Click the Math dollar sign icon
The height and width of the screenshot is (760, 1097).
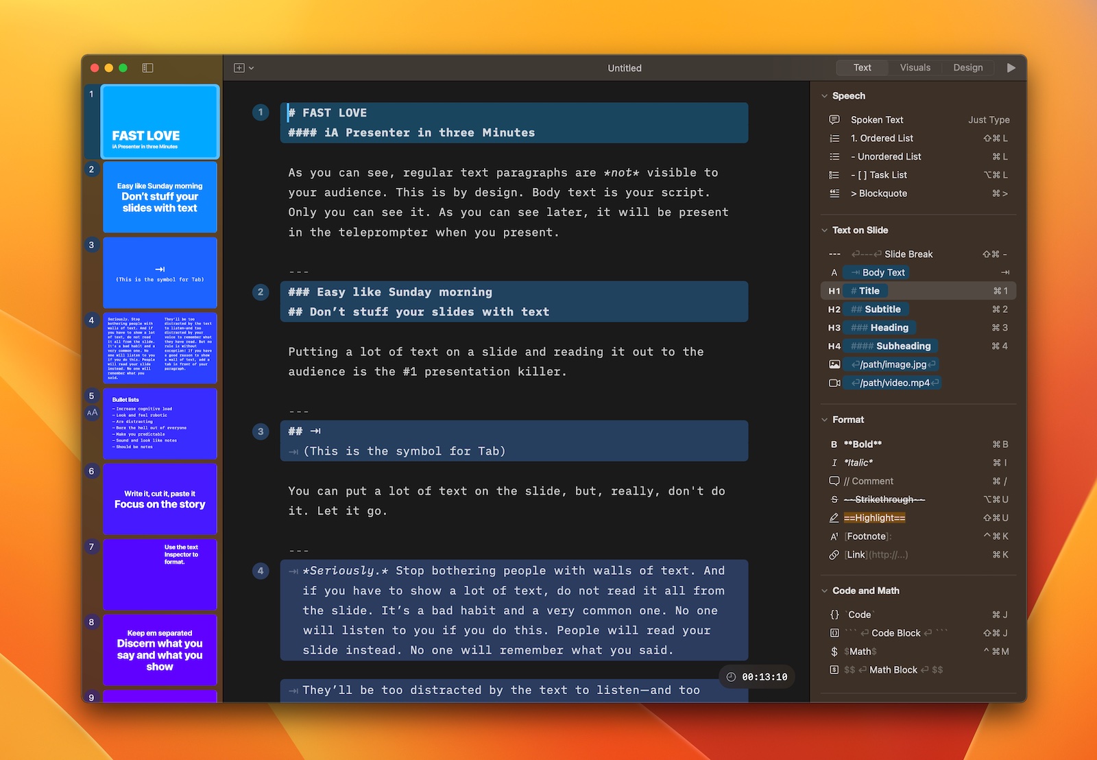click(834, 652)
